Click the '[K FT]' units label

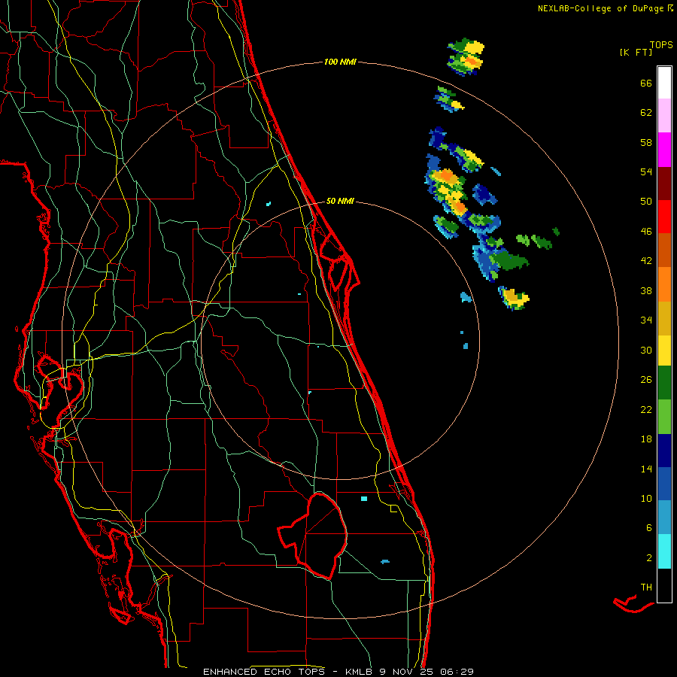636,53
